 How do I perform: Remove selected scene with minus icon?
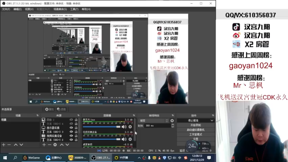9,145
